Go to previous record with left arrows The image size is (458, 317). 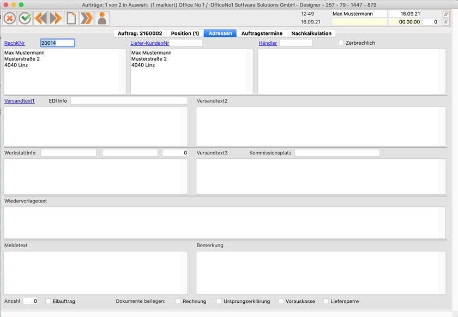pyautogui.click(x=40, y=19)
